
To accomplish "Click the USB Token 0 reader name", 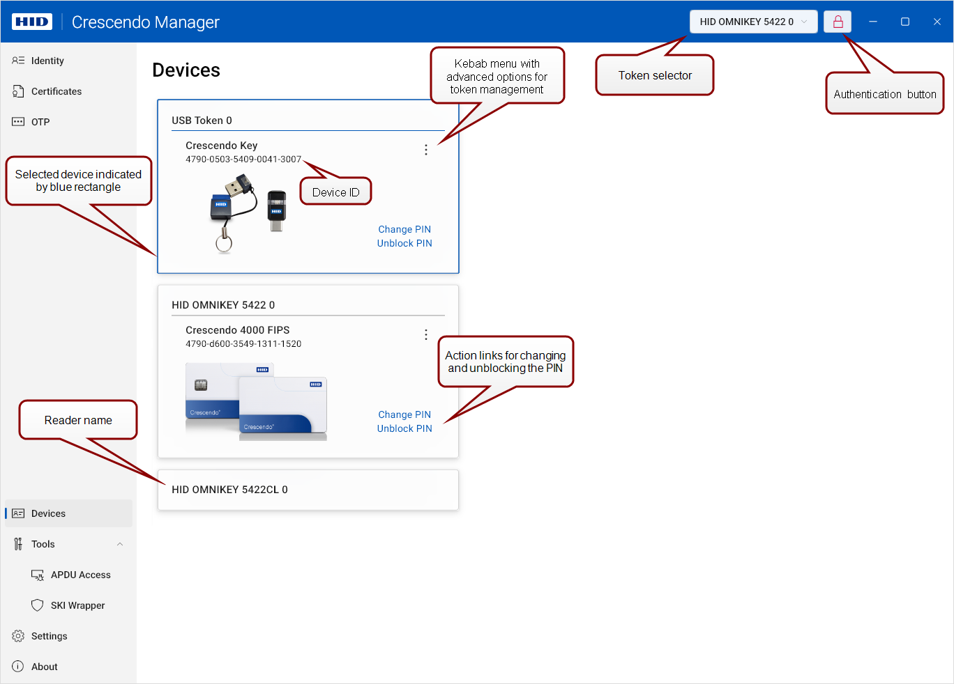I will coord(202,121).
